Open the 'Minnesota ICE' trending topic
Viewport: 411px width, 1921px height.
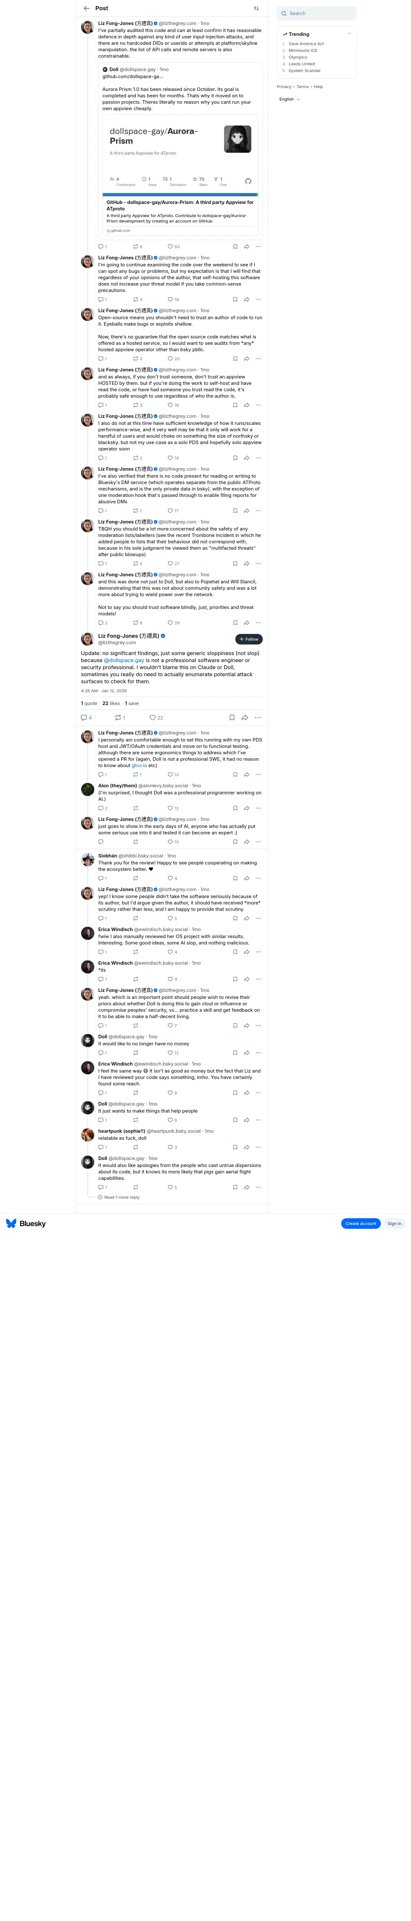coord(303,51)
